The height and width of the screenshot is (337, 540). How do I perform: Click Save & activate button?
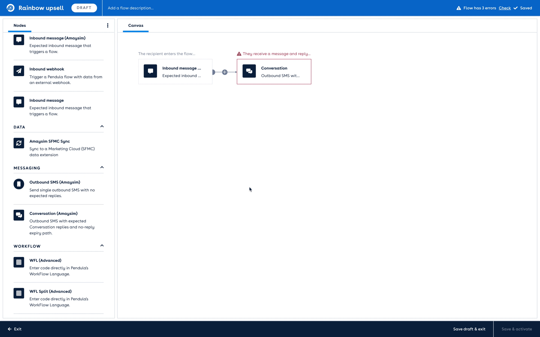tap(517, 329)
